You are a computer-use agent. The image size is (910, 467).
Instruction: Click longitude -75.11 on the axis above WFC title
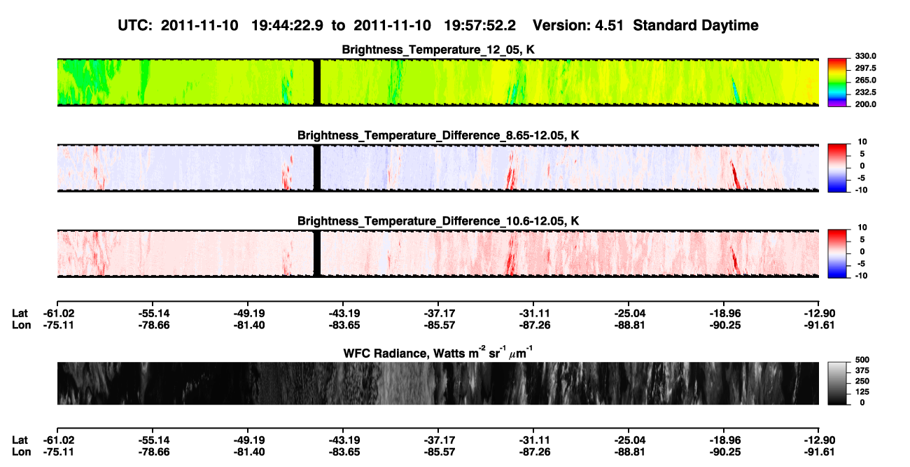pos(59,326)
